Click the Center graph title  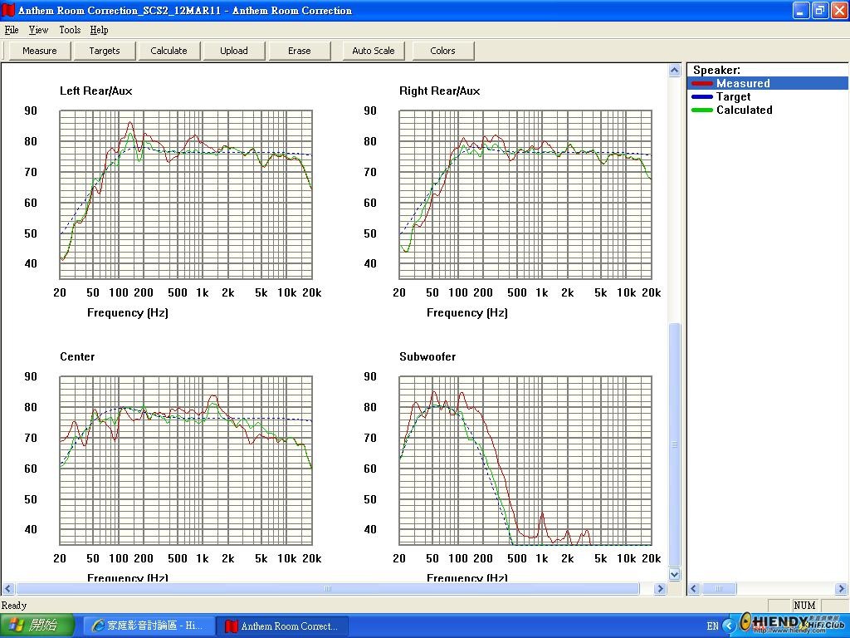click(77, 357)
